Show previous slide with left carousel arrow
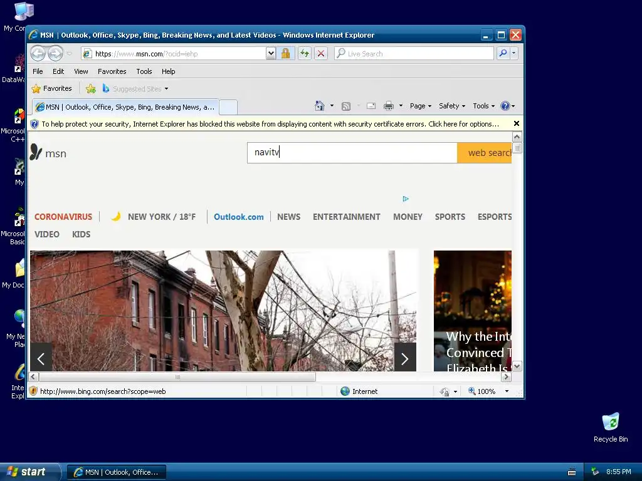Screen dimensions: 642x481 41,358
